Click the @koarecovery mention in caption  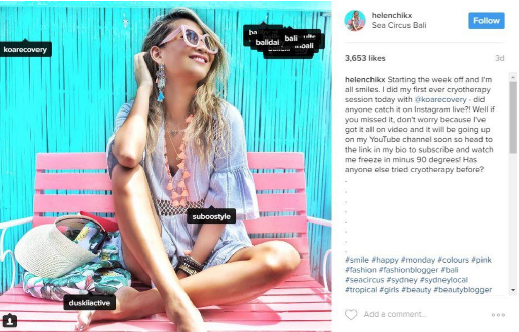pyautogui.click(x=440, y=100)
